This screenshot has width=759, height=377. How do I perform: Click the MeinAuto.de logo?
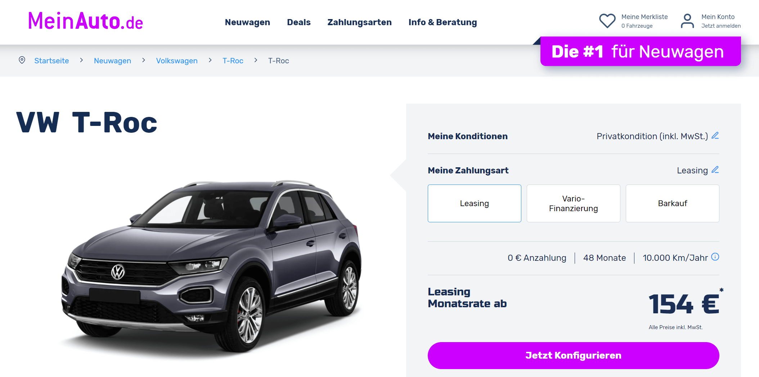(x=86, y=21)
